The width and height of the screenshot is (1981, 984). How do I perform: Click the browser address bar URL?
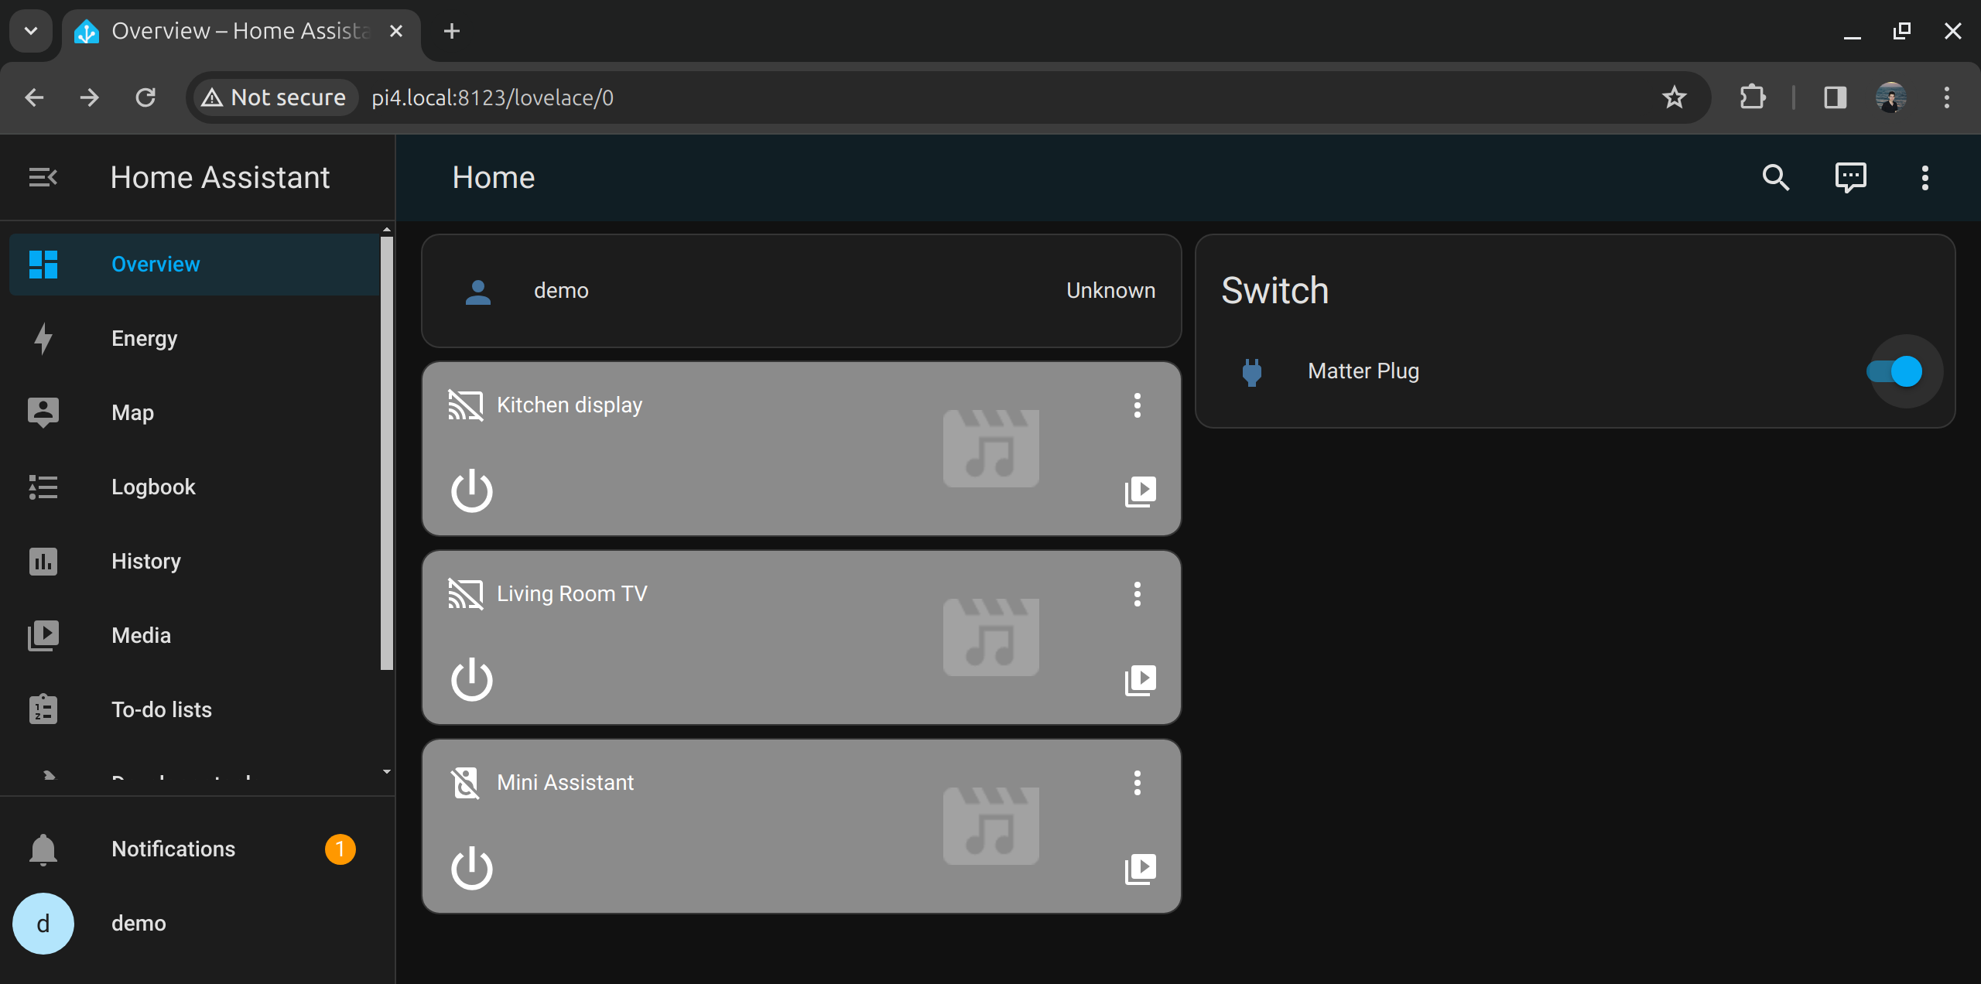coord(493,97)
